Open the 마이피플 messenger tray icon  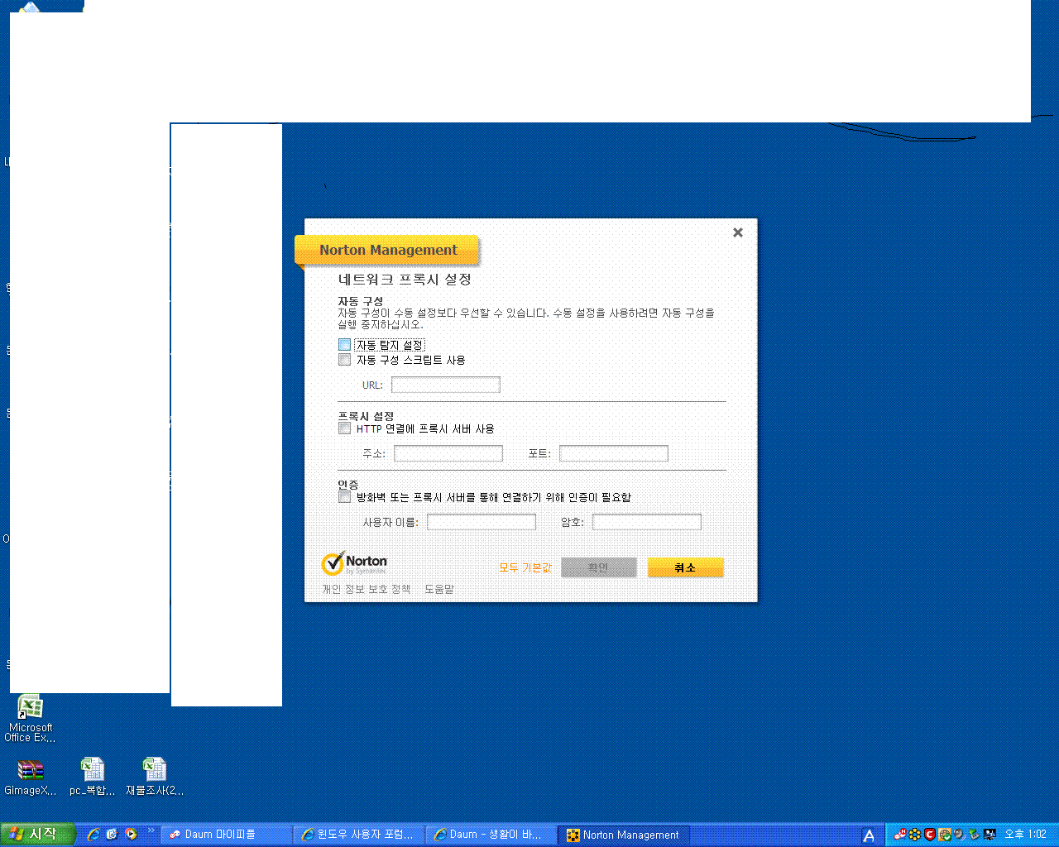[x=900, y=835]
